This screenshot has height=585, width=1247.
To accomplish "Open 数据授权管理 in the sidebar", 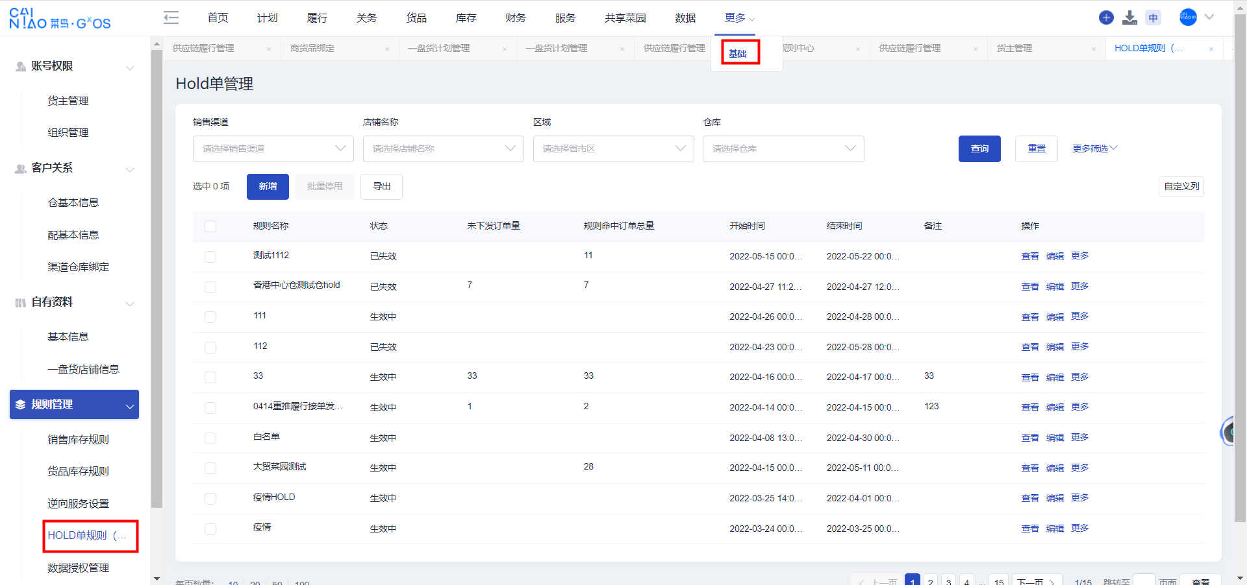I will (x=79, y=568).
